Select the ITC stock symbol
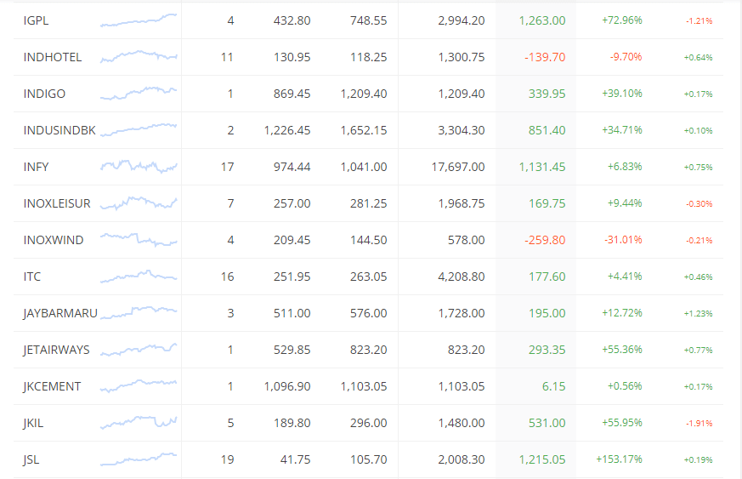 click(32, 277)
